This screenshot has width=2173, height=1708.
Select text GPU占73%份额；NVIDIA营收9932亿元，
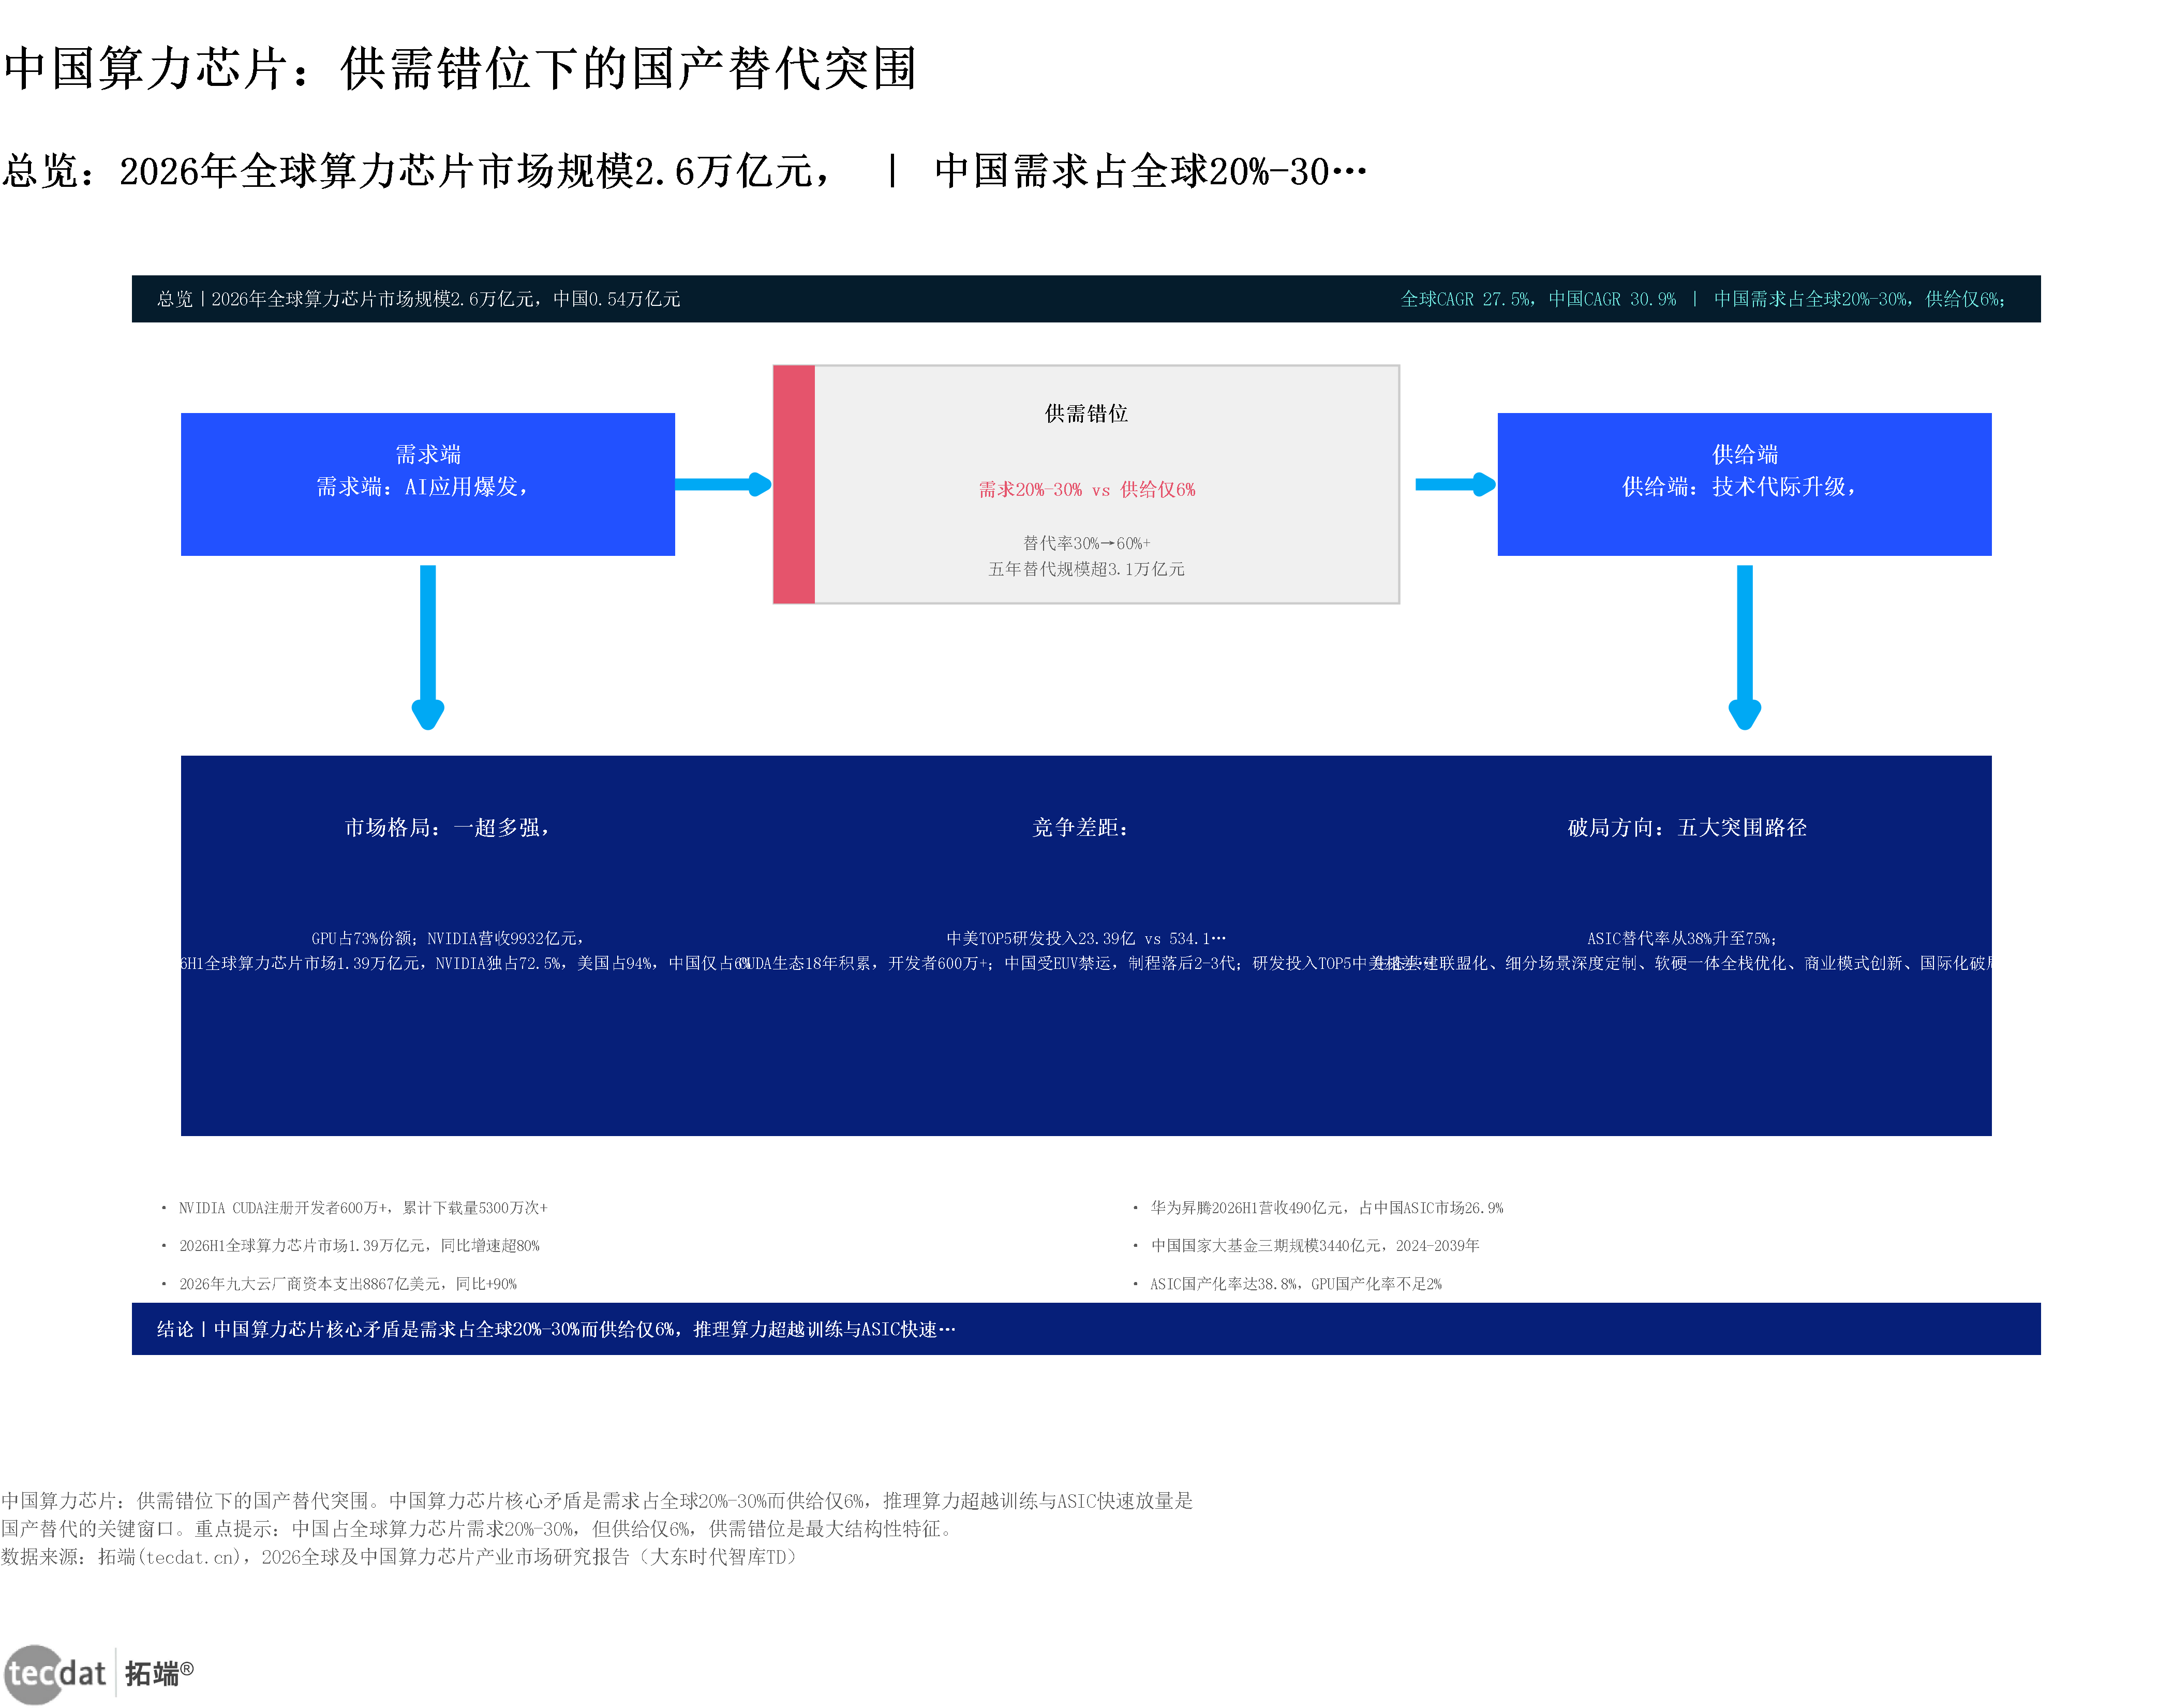[x=448, y=938]
